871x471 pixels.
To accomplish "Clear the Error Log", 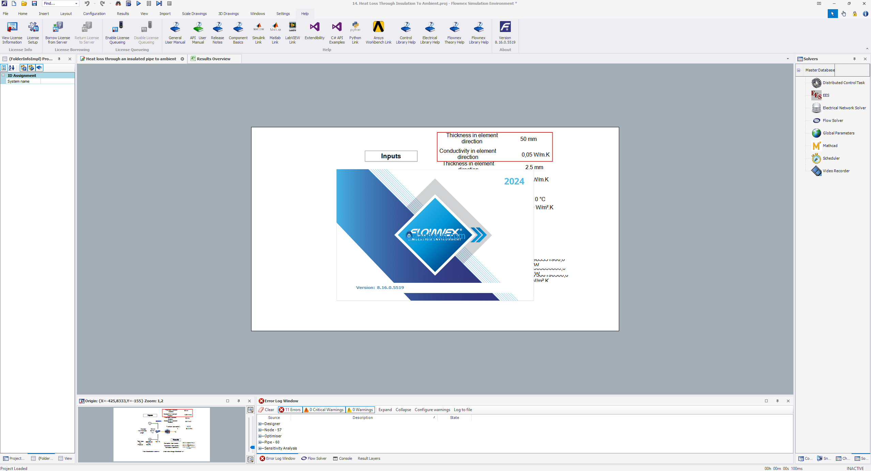I will (266, 410).
